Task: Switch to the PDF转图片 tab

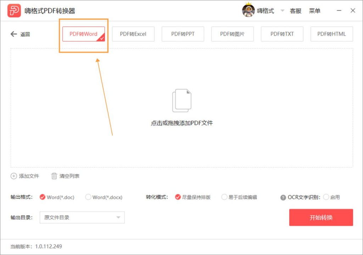Action: 233,34
